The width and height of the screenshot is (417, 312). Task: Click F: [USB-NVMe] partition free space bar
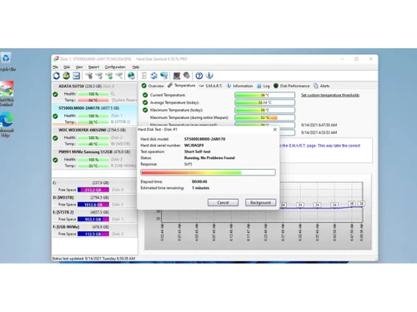(x=93, y=234)
